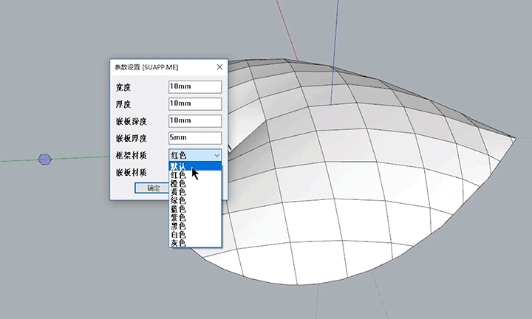Click the 厚度 input field
This screenshot has width=532, height=319.
tap(195, 103)
